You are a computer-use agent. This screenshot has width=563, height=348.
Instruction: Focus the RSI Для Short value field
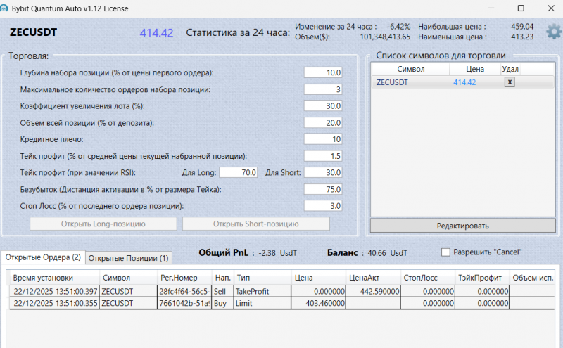coord(323,173)
